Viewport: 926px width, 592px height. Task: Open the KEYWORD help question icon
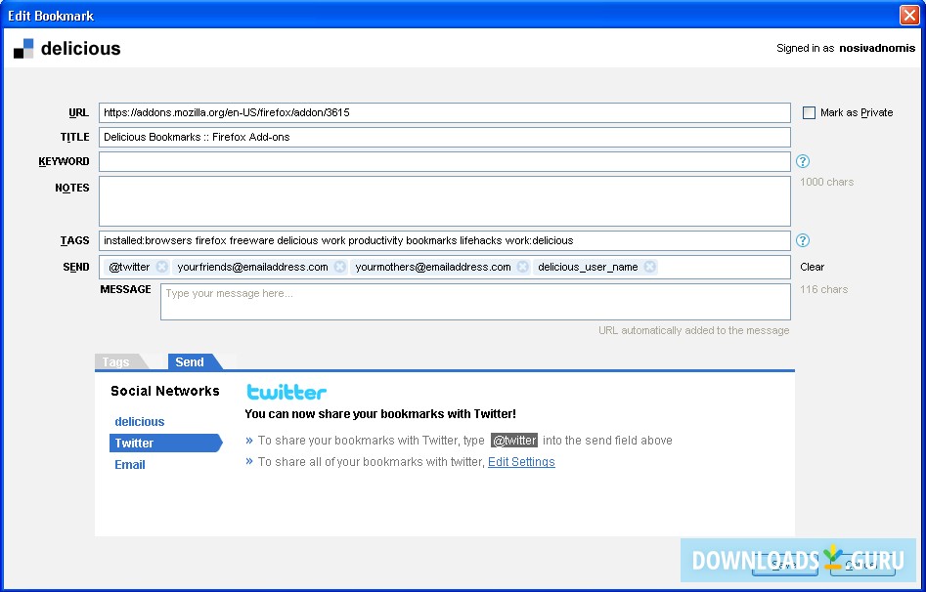pos(803,161)
